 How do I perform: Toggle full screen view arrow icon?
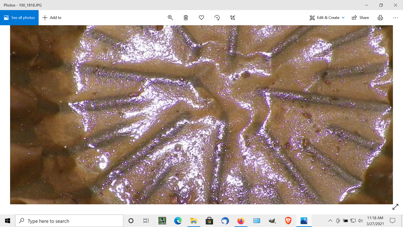(x=395, y=207)
